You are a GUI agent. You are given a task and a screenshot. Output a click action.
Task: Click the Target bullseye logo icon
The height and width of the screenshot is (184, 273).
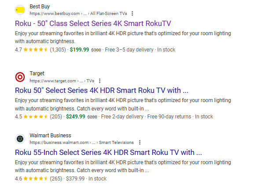tap(20, 77)
